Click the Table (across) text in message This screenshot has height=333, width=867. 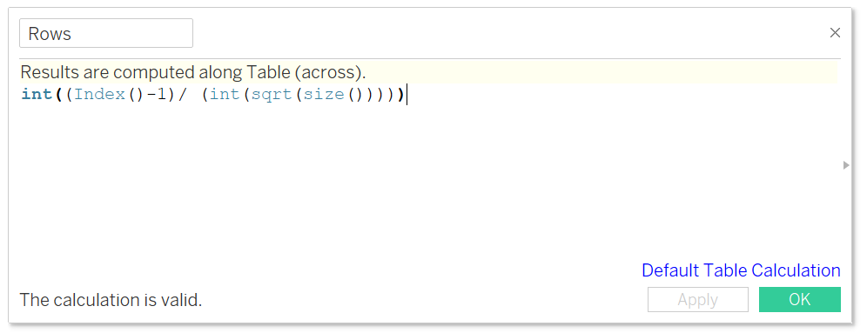point(306,72)
